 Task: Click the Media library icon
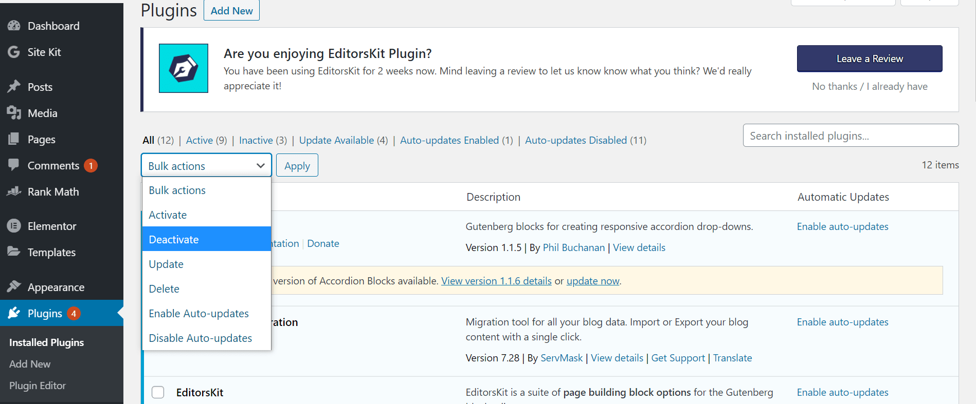click(14, 113)
